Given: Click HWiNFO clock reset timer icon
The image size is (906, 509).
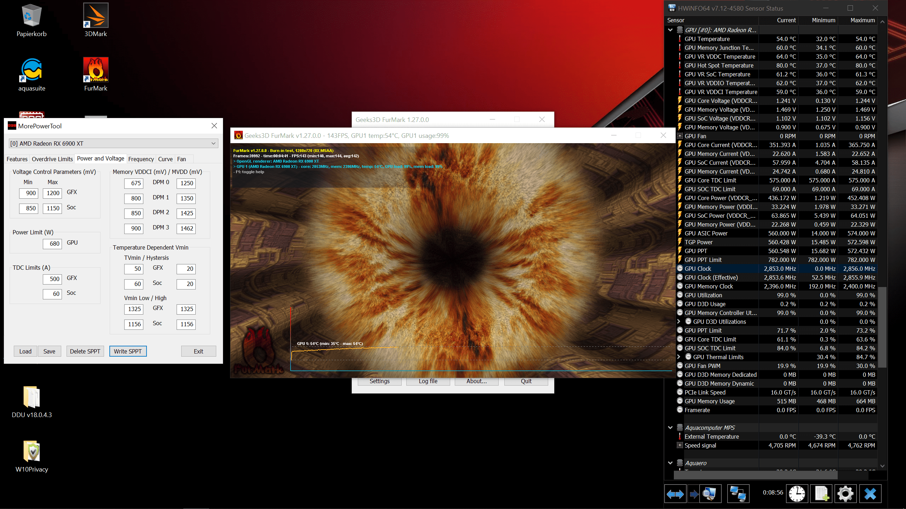Looking at the screenshot, I should [x=797, y=494].
